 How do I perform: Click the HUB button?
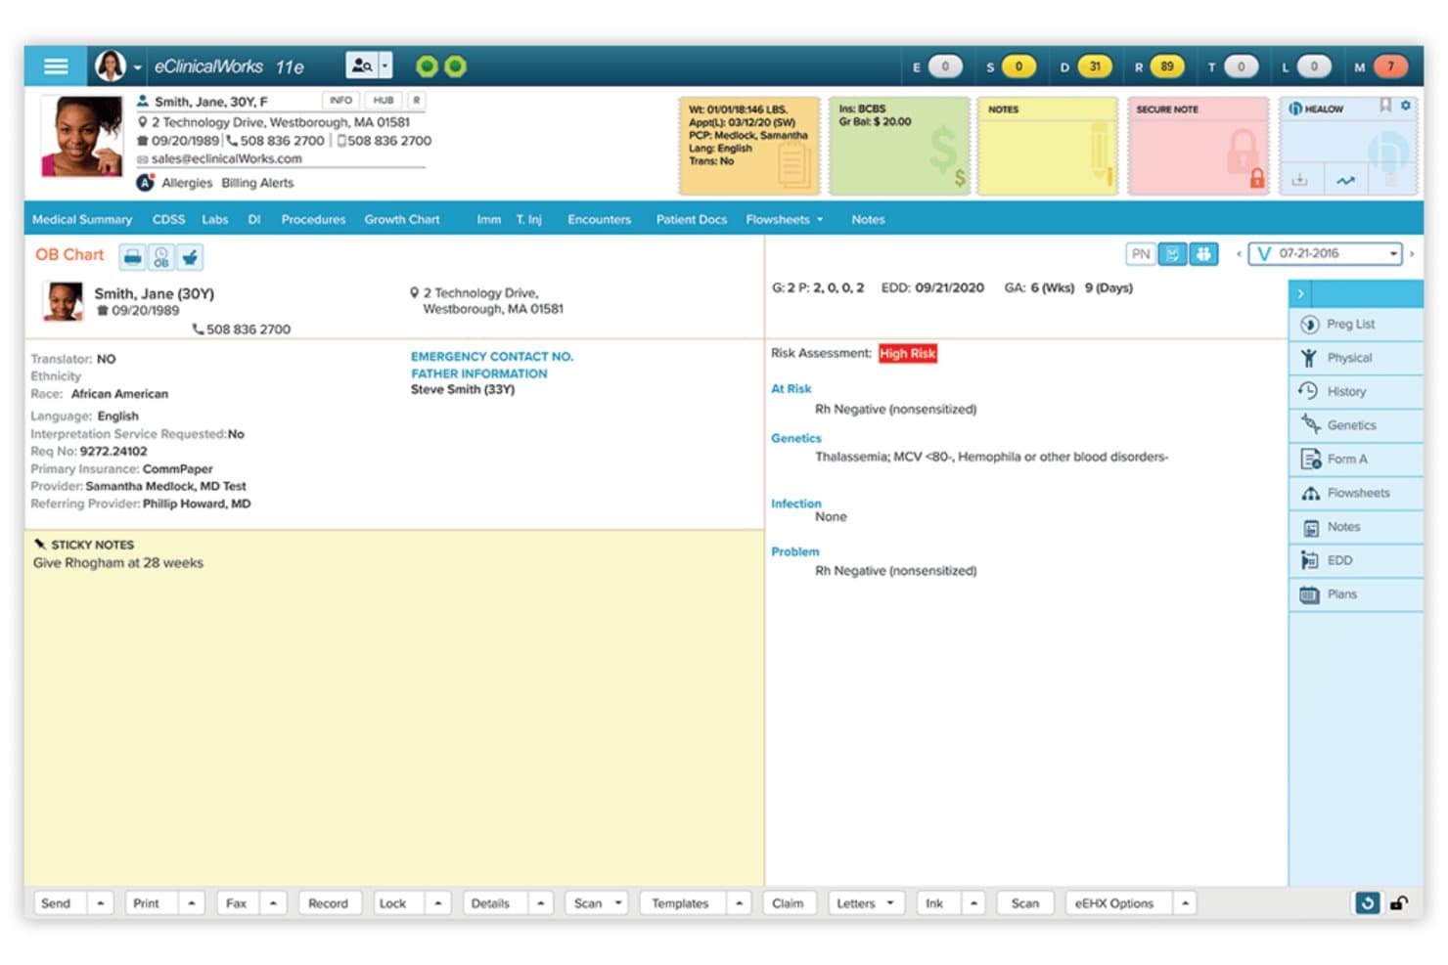(384, 101)
